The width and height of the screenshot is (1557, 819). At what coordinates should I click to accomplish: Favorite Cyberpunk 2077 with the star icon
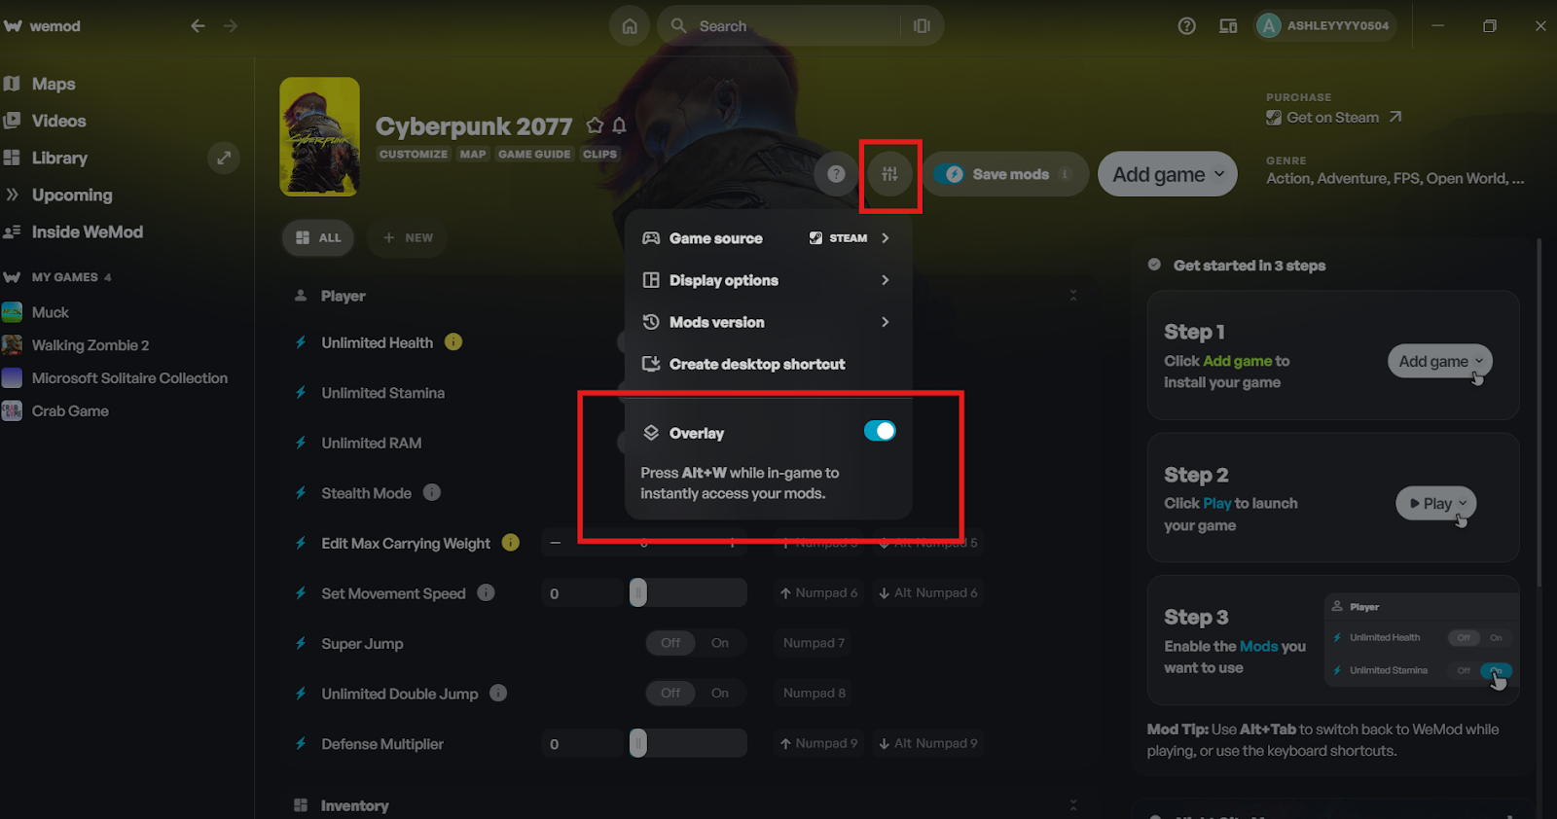tap(595, 125)
